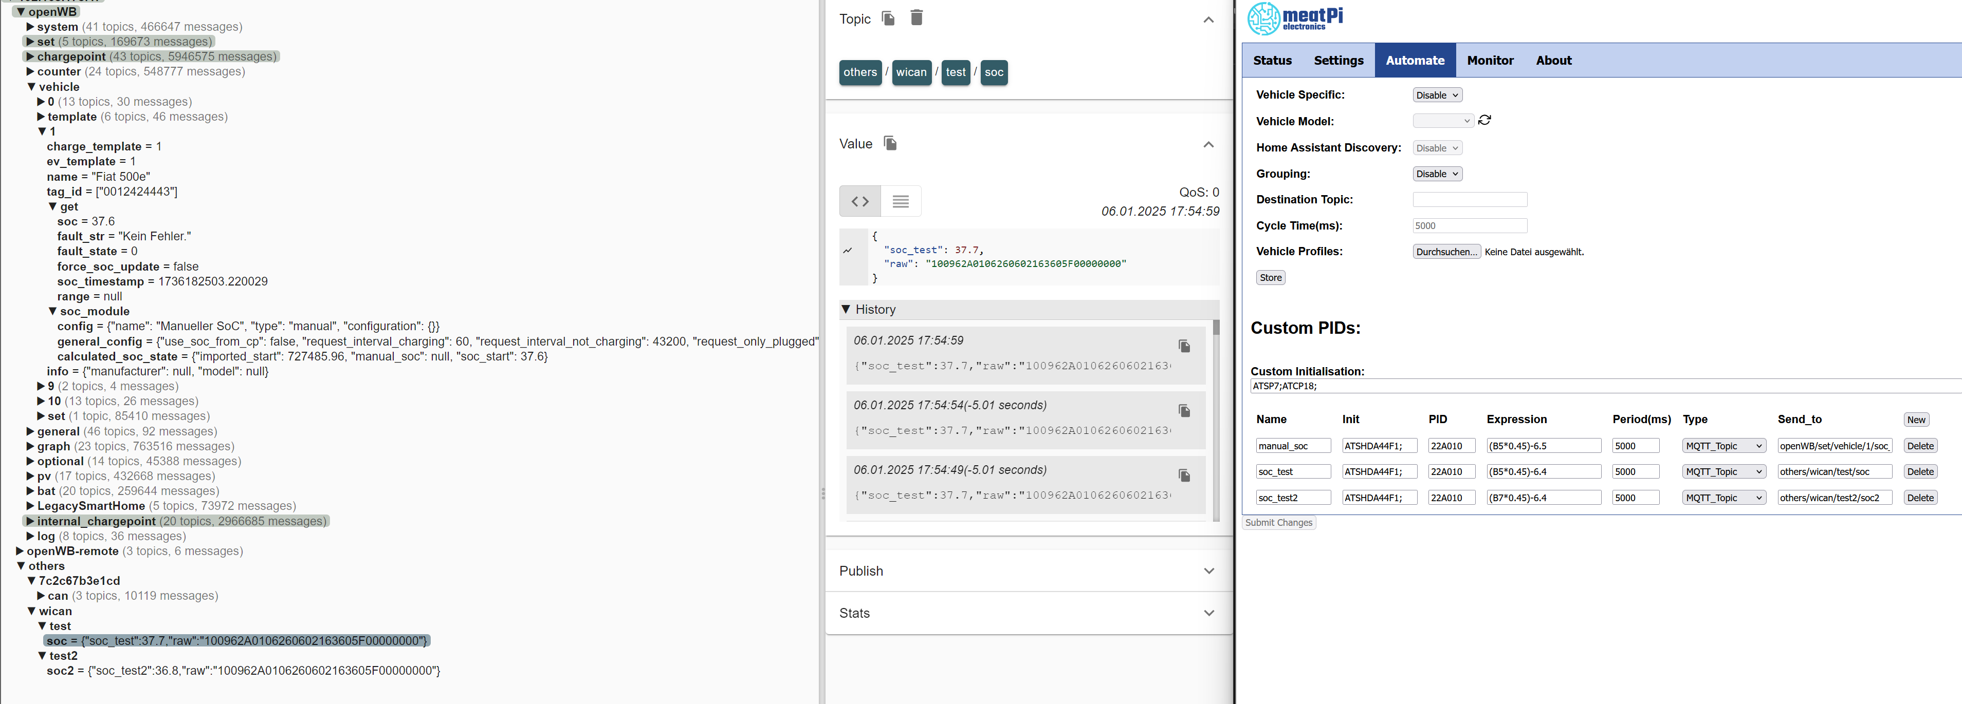Expand the chargepoint tree node
This screenshot has height=704, width=1962.
click(30, 57)
